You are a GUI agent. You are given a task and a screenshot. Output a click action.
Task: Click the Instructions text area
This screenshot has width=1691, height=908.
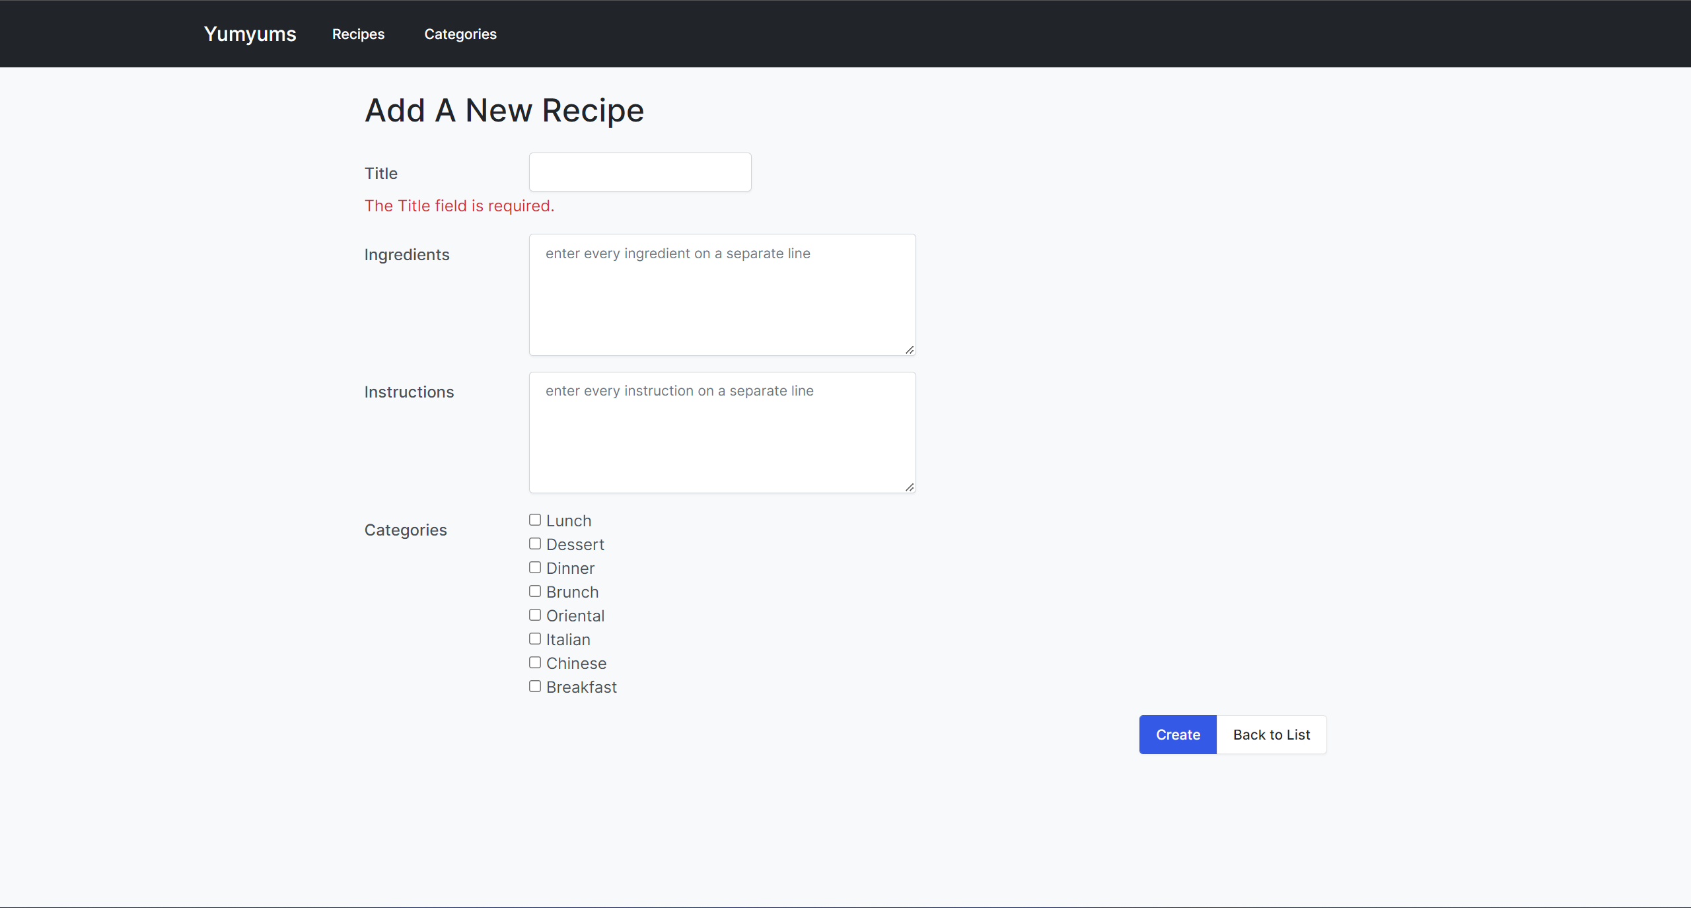[x=722, y=433]
